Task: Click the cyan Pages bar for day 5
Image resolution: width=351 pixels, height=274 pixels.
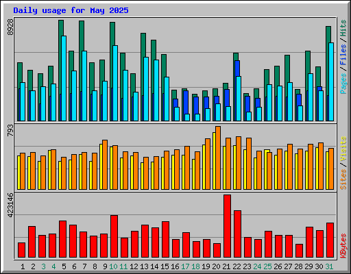Action: tap(64, 78)
